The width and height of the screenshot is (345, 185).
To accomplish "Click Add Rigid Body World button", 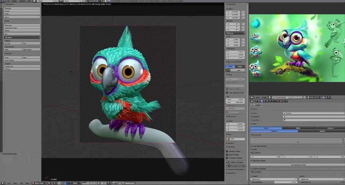I will click(298, 165).
